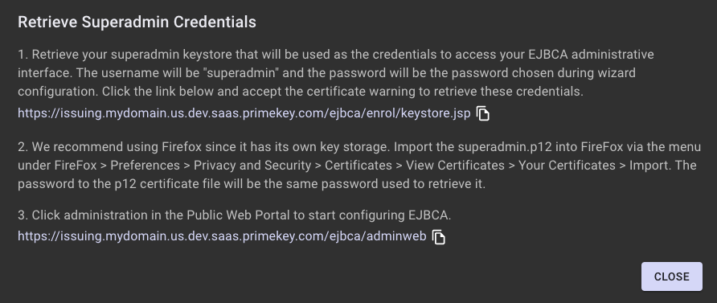Click copy icon beside ejbca/enrol/keystore.jsp link
717x303 pixels.
[x=483, y=113]
